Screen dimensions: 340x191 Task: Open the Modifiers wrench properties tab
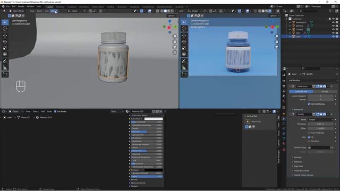pos(284,119)
